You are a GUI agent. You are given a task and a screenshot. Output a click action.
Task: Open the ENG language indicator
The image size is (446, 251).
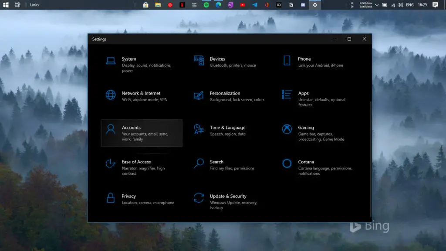pyautogui.click(x=409, y=5)
